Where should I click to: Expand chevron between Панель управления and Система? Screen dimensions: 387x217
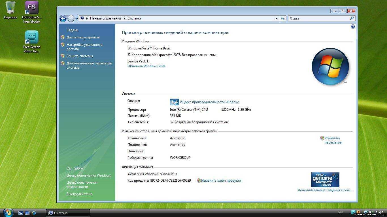[124, 18]
